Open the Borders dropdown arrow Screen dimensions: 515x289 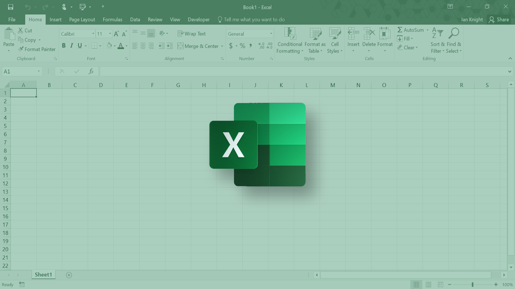click(100, 46)
